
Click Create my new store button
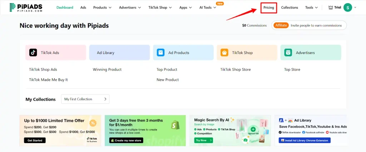126,140
